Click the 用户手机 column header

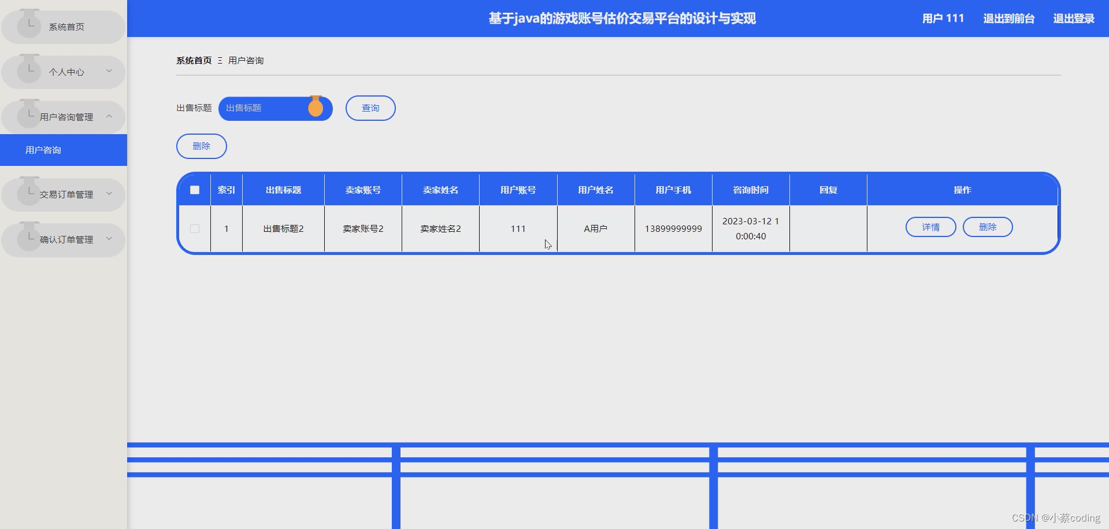click(x=673, y=190)
